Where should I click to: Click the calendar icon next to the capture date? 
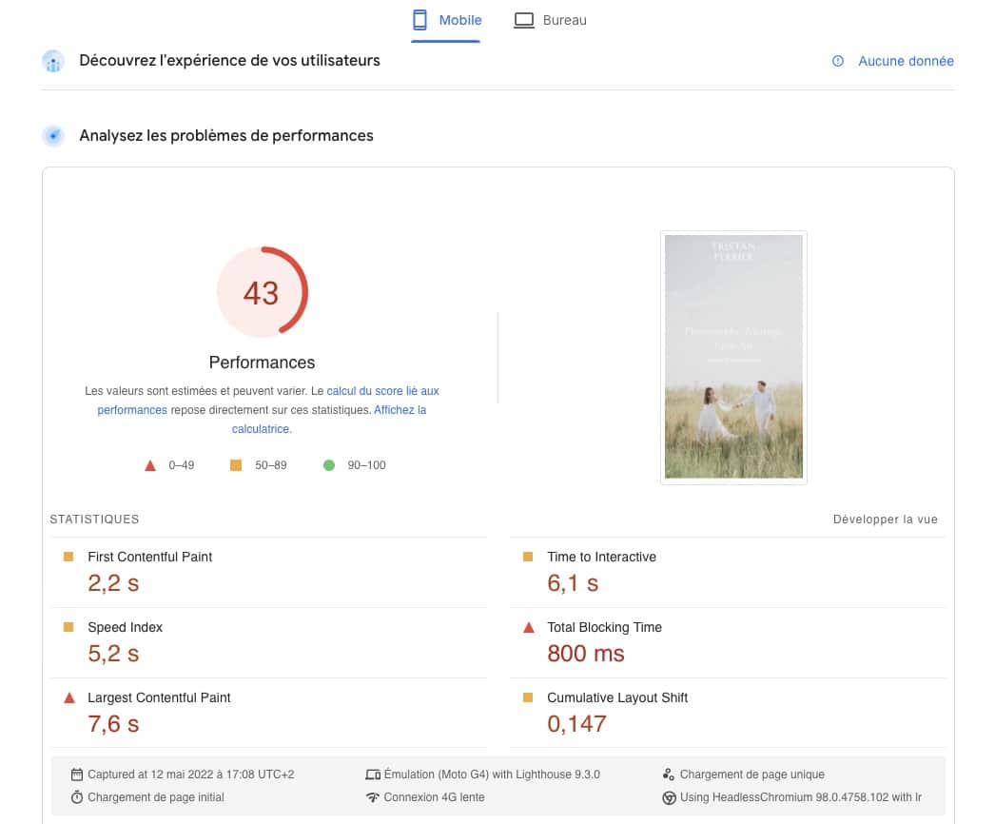tap(79, 774)
